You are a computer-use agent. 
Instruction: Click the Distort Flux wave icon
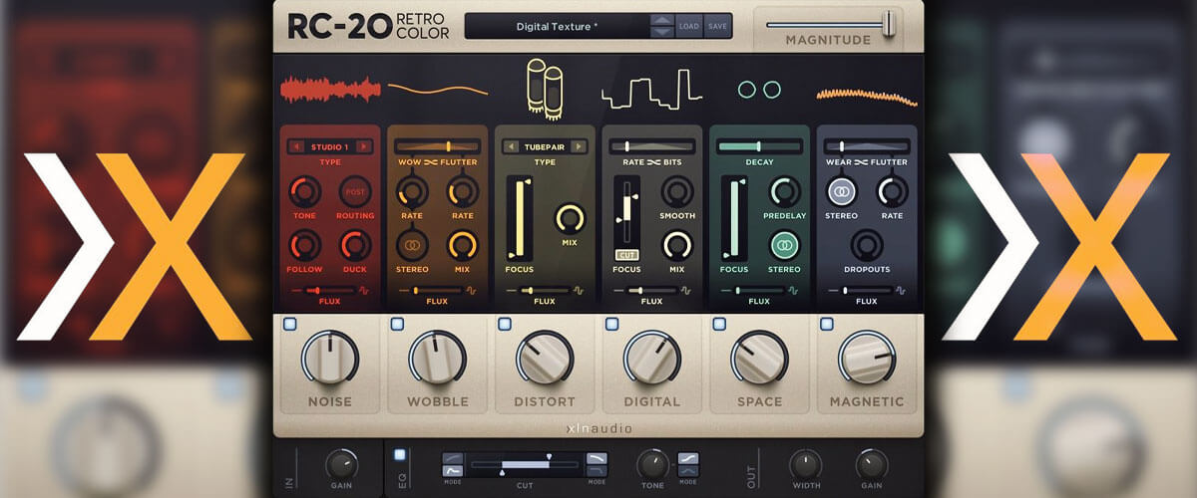click(578, 290)
